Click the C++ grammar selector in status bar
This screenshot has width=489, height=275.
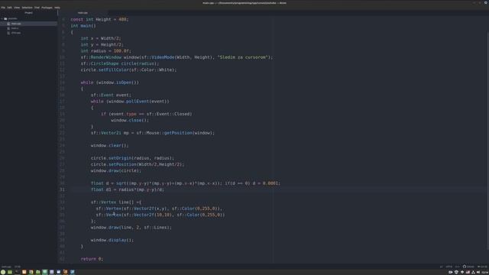click(x=458, y=267)
